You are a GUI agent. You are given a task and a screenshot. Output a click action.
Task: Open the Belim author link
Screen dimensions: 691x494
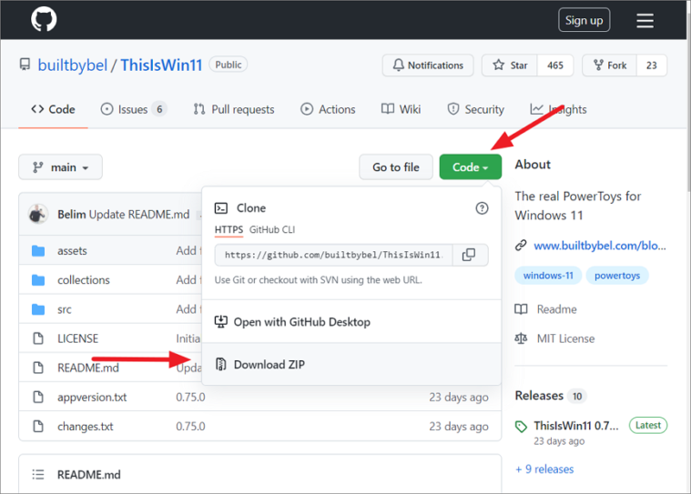click(x=71, y=215)
